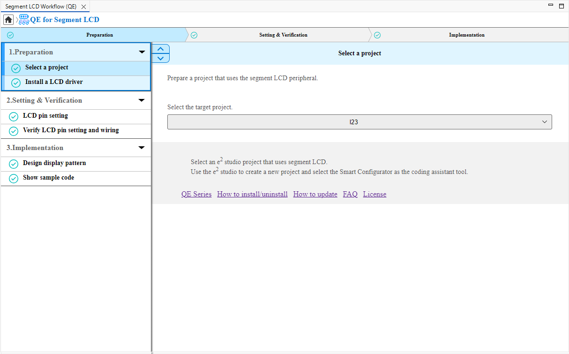Screen dimensions: 569x354
Task: Click the up chevron navigation button
Action: (x=161, y=49)
